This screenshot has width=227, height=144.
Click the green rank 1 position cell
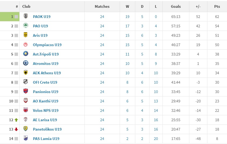coord(10,17)
